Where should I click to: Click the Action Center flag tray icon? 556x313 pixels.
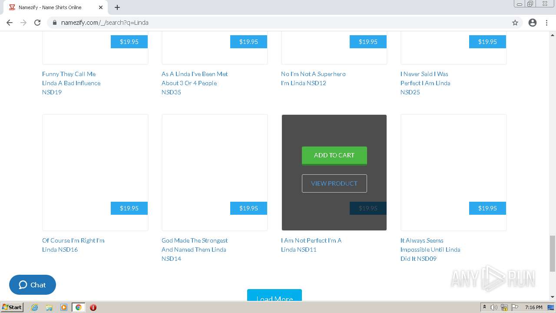coord(514,307)
